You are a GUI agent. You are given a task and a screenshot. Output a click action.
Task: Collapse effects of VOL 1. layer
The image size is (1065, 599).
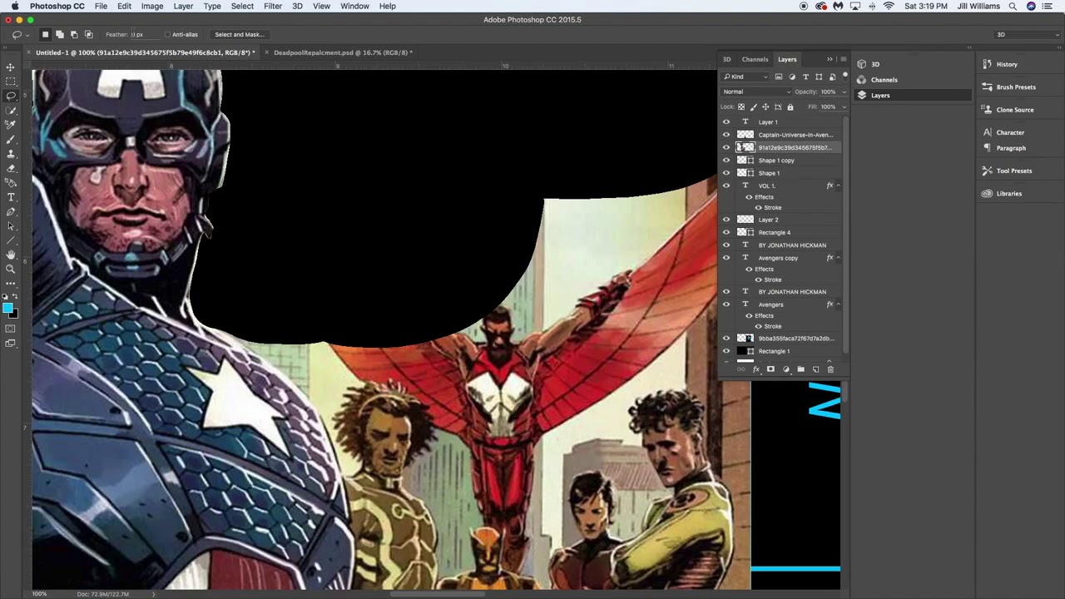tap(838, 186)
